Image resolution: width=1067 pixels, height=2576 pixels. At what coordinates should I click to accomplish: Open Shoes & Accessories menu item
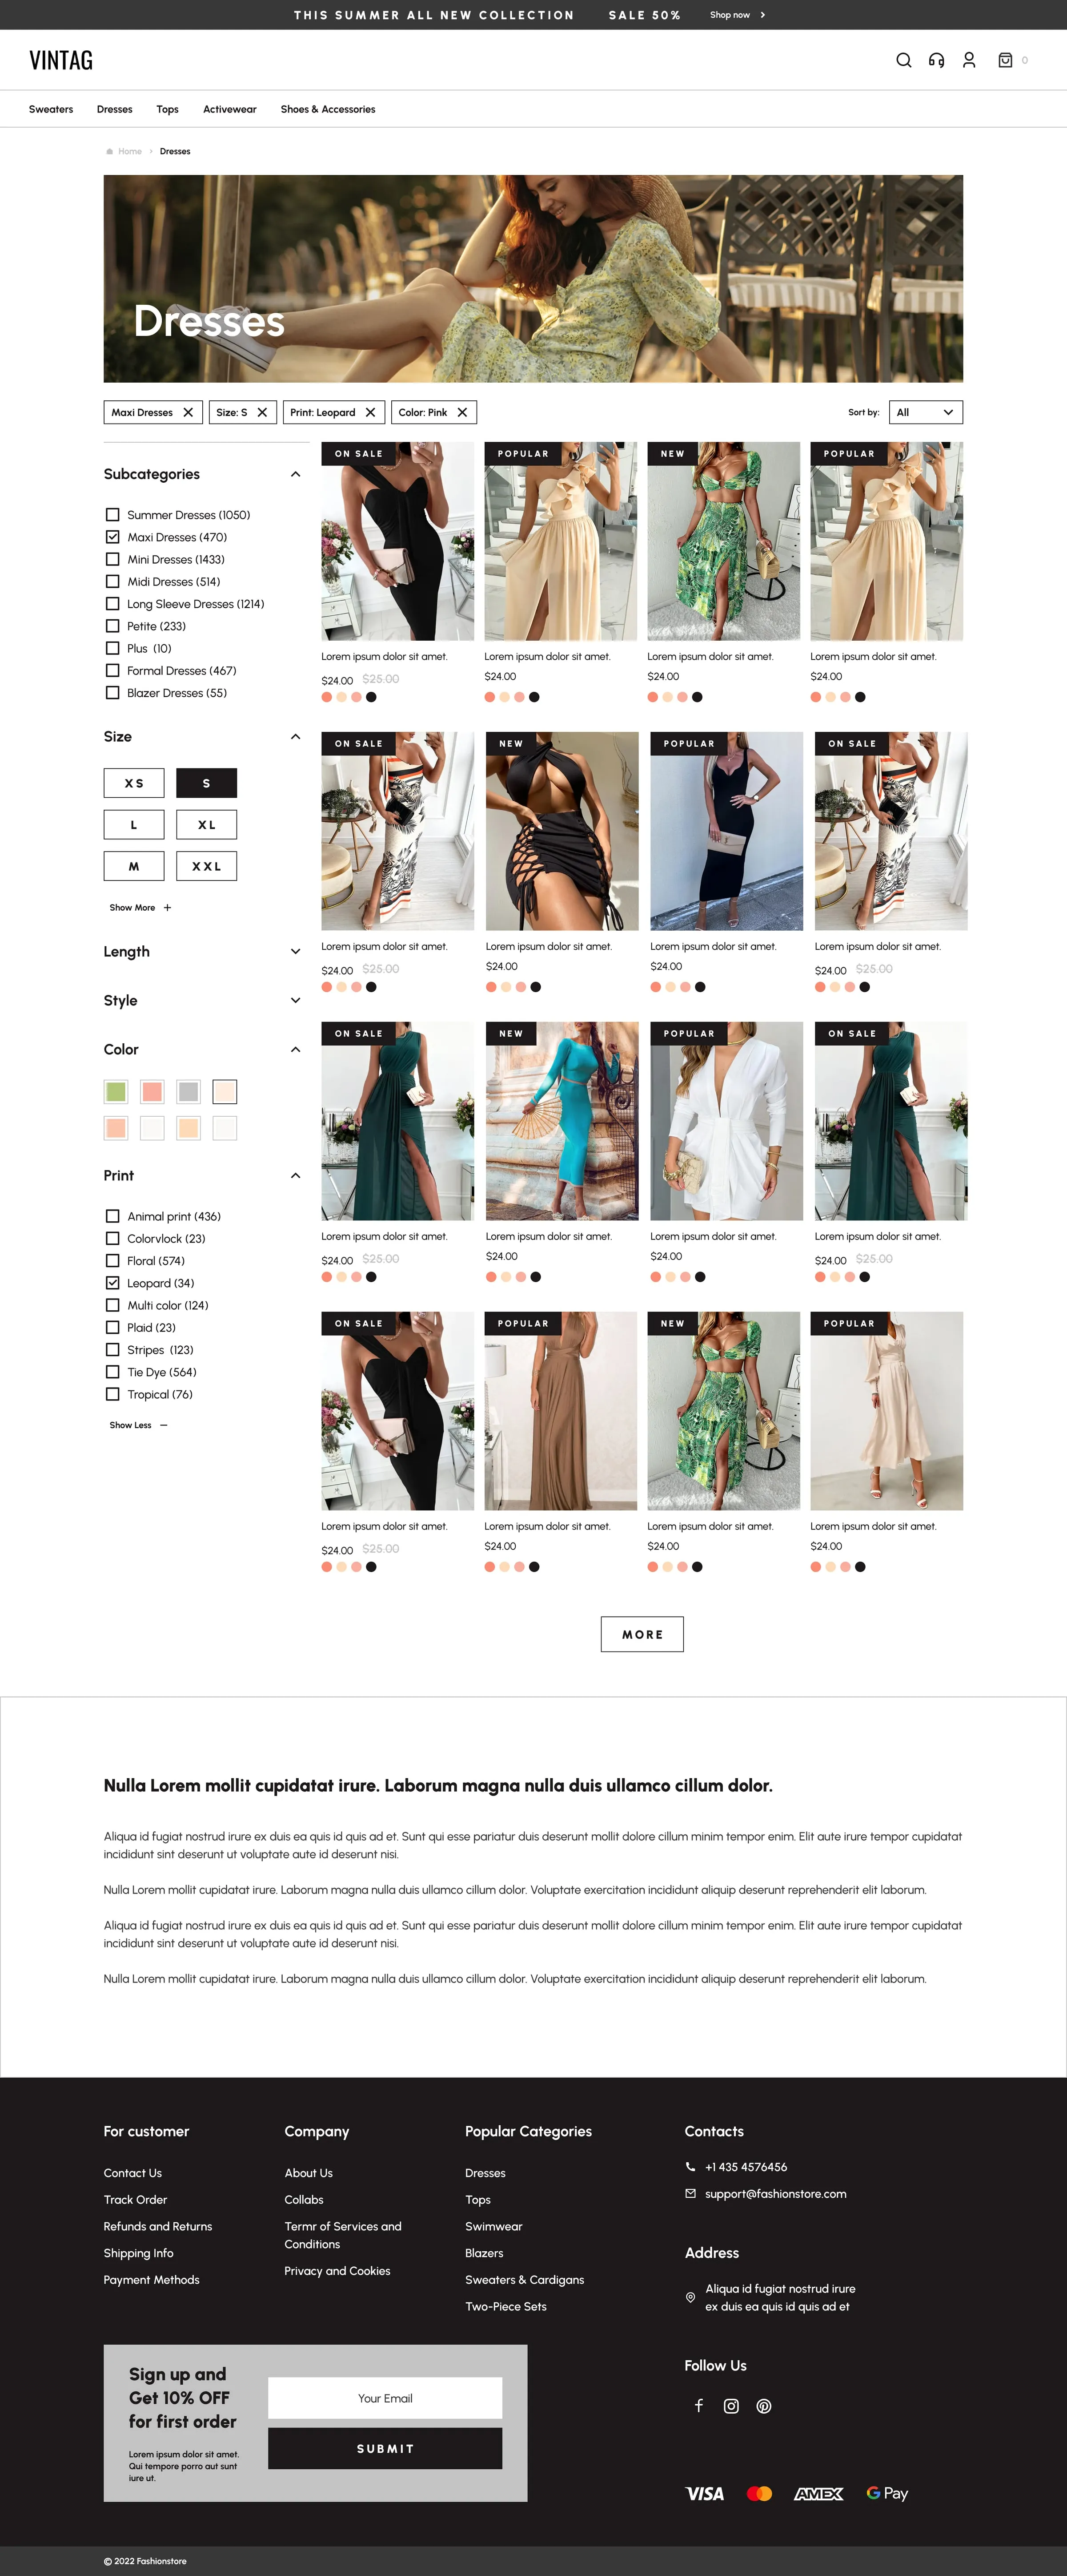pos(328,109)
